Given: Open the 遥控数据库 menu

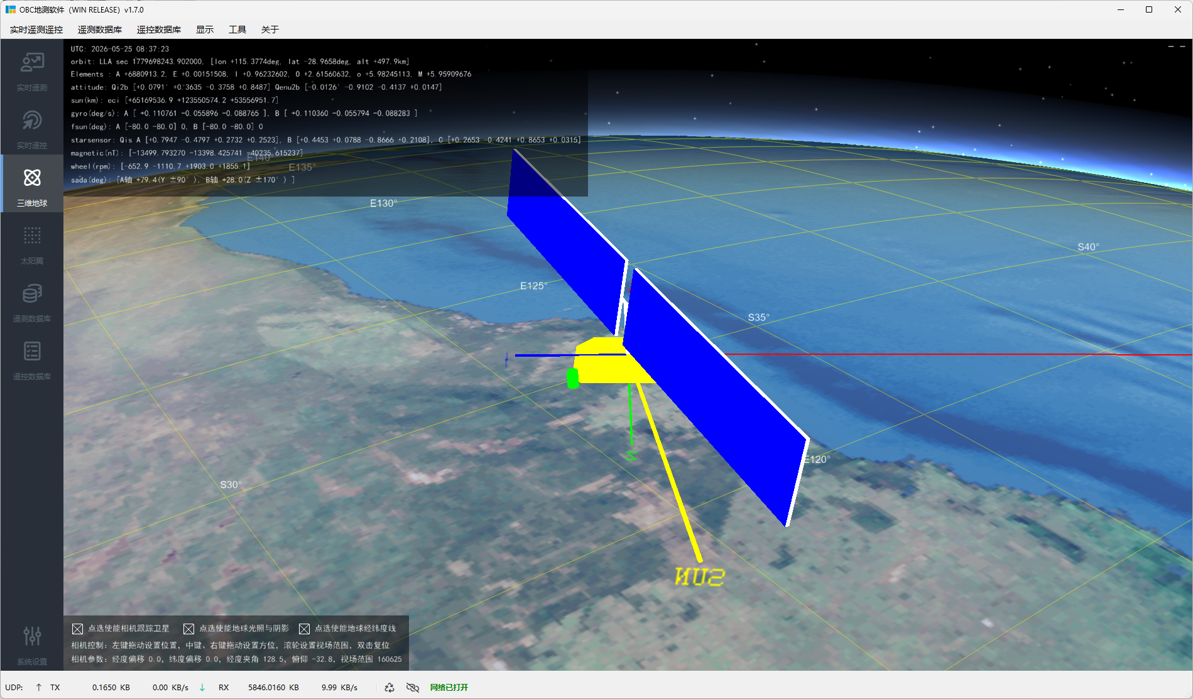Looking at the screenshot, I should click(x=159, y=30).
